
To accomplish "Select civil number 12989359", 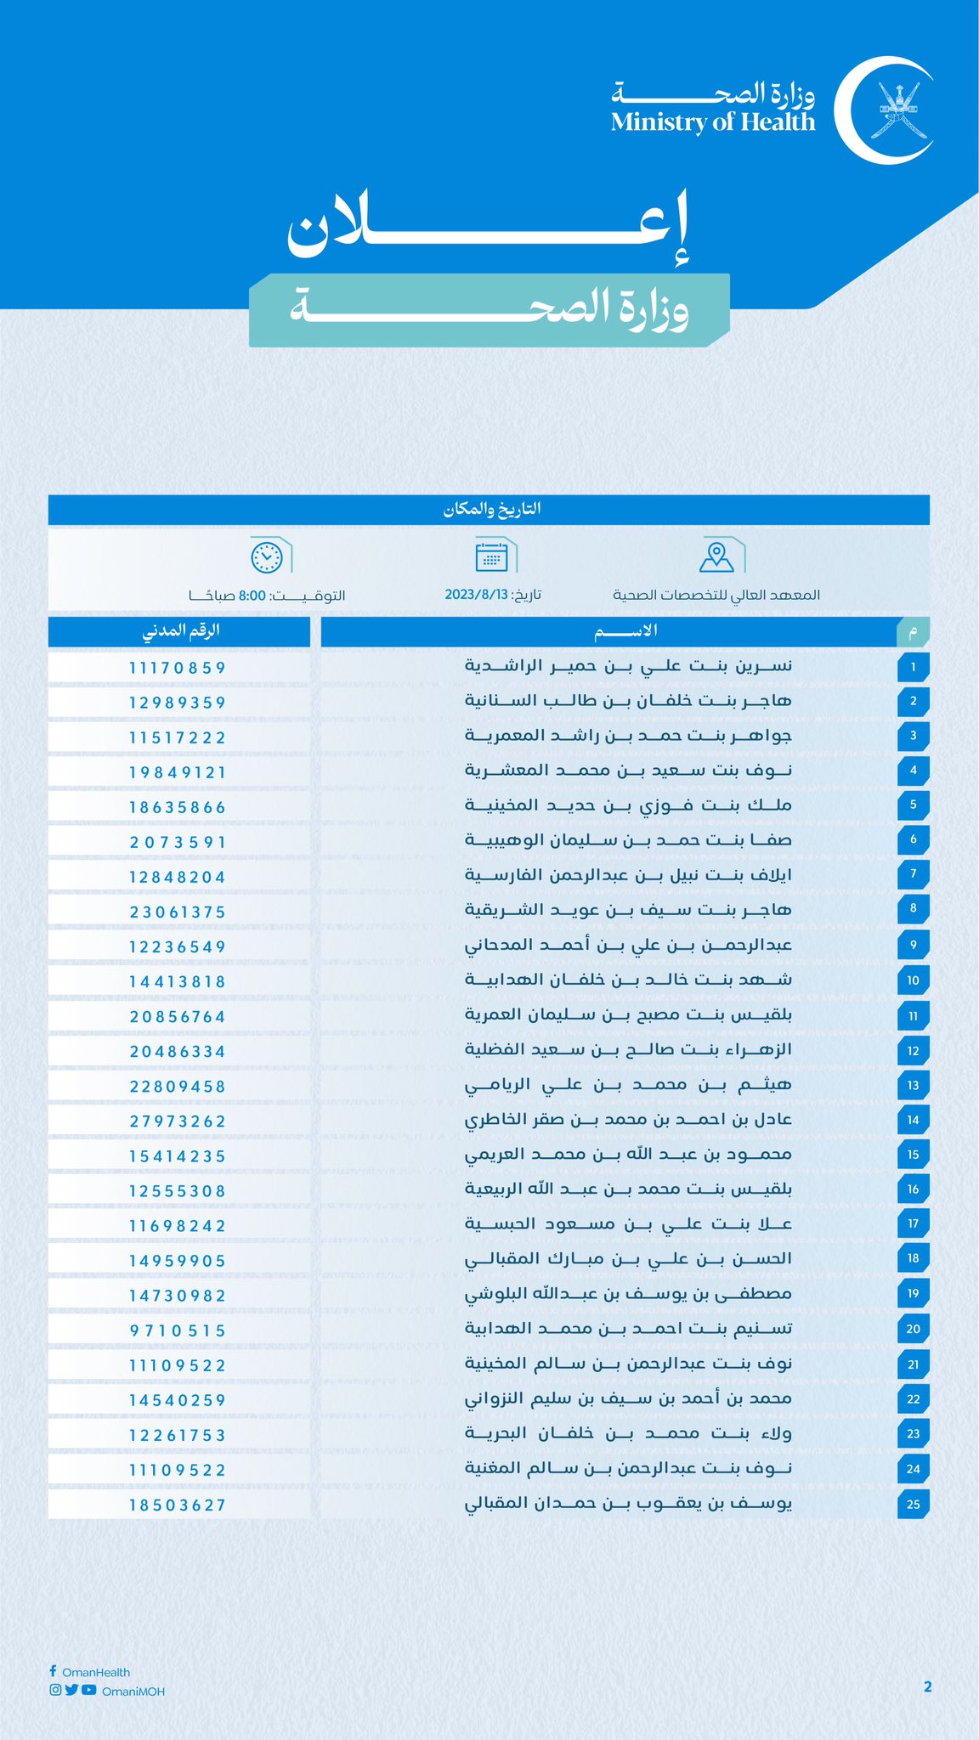I will click(178, 703).
